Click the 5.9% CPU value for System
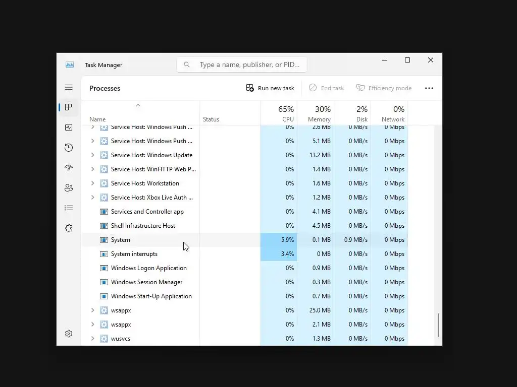 pyautogui.click(x=287, y=240)
